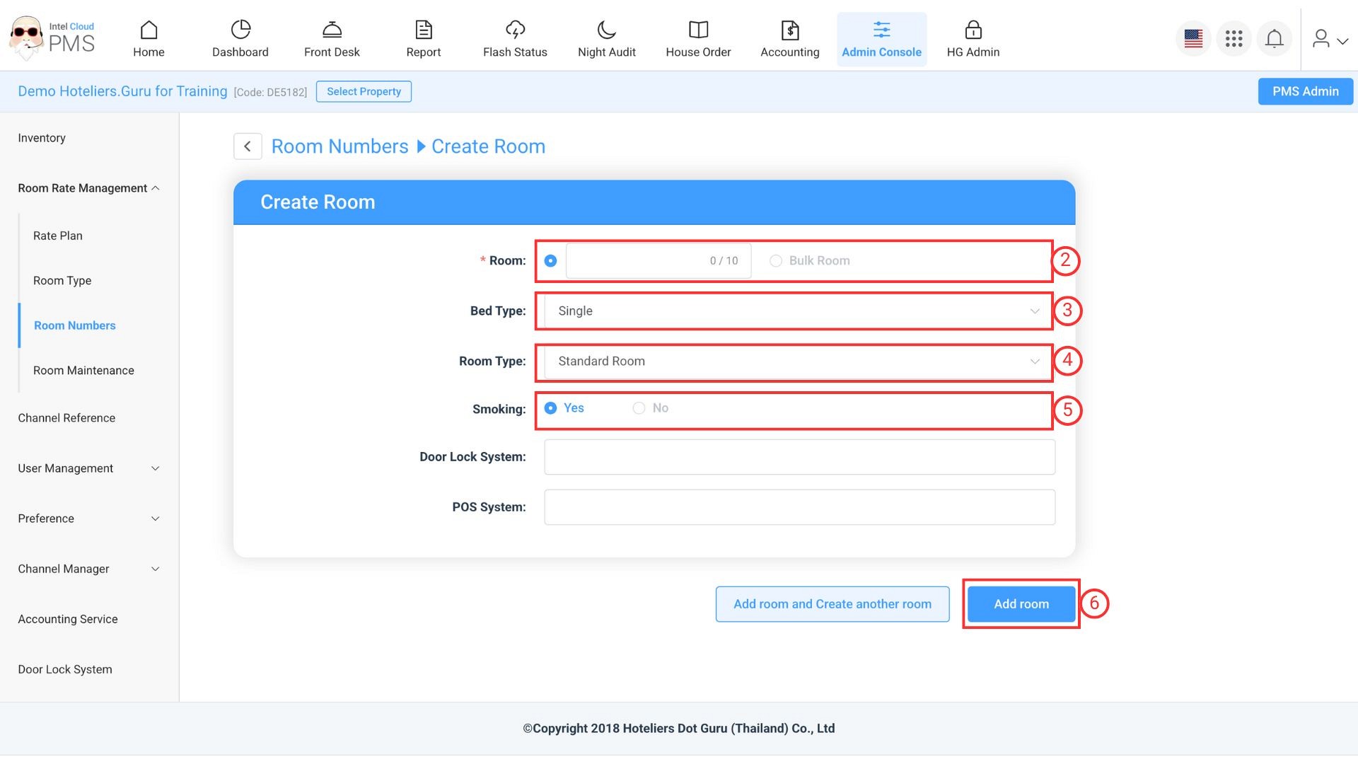Screen dimensions: 1358x764
Task: Click Add room and Create another room
Action: [832, 604]
